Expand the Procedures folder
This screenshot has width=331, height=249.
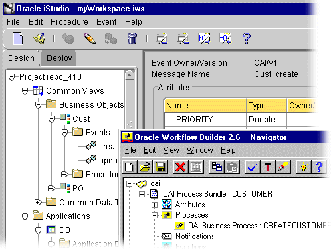64,175
